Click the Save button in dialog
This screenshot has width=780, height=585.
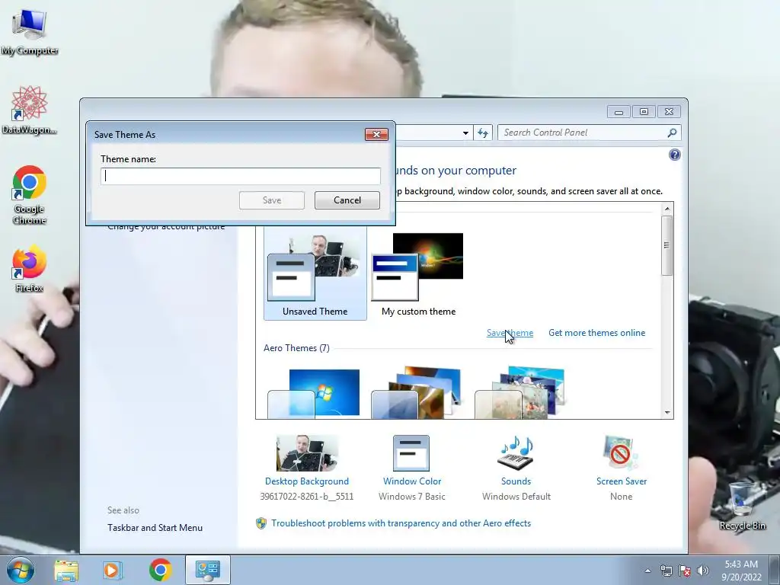click(x=272, y=200)
